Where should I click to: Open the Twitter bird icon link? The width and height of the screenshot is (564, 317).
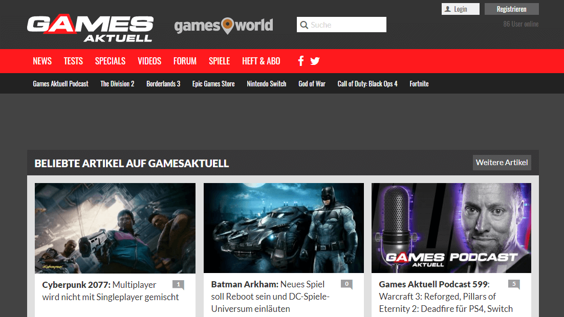coord(315,61)
